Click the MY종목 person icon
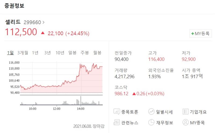Screen dimensions: 215x133 pos(185,123)
